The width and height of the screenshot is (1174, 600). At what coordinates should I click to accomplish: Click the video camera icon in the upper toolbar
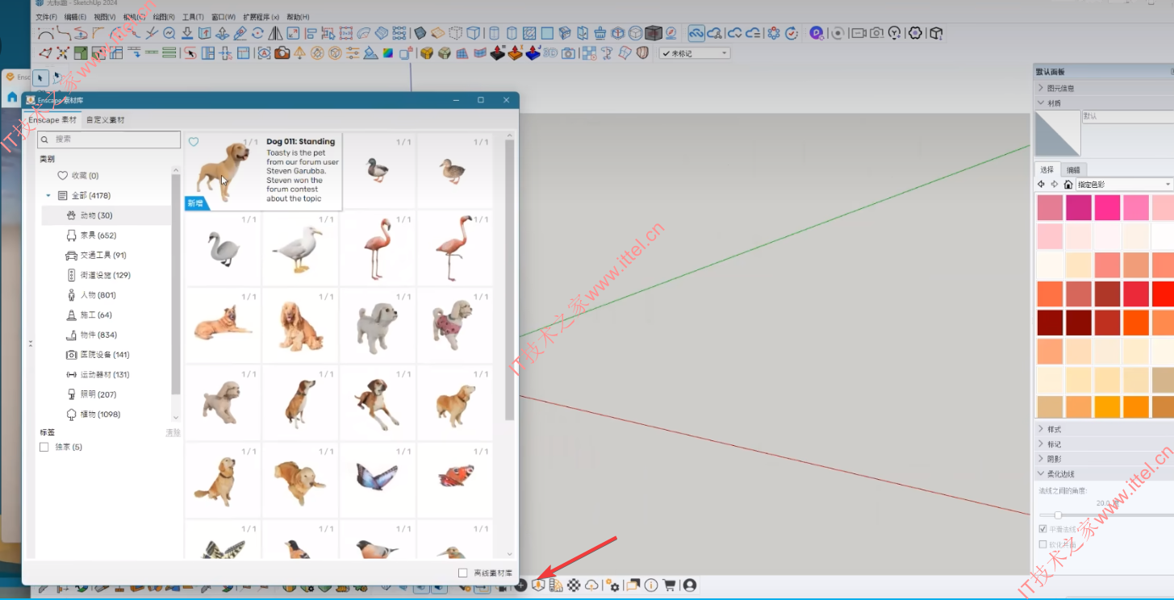click(859, 33)
